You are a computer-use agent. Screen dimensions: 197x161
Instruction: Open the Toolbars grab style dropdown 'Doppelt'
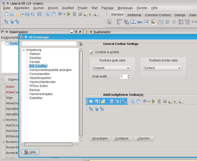112,68
